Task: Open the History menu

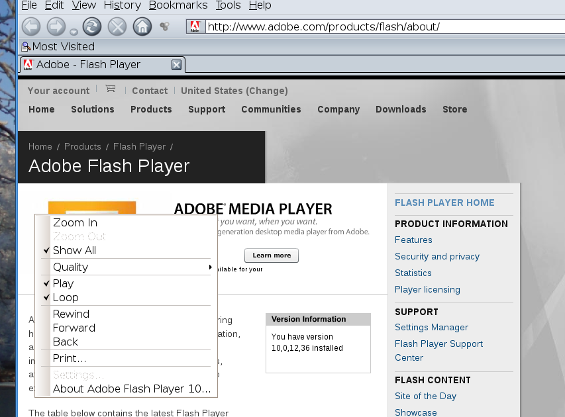Action: (x=123, y=5)
